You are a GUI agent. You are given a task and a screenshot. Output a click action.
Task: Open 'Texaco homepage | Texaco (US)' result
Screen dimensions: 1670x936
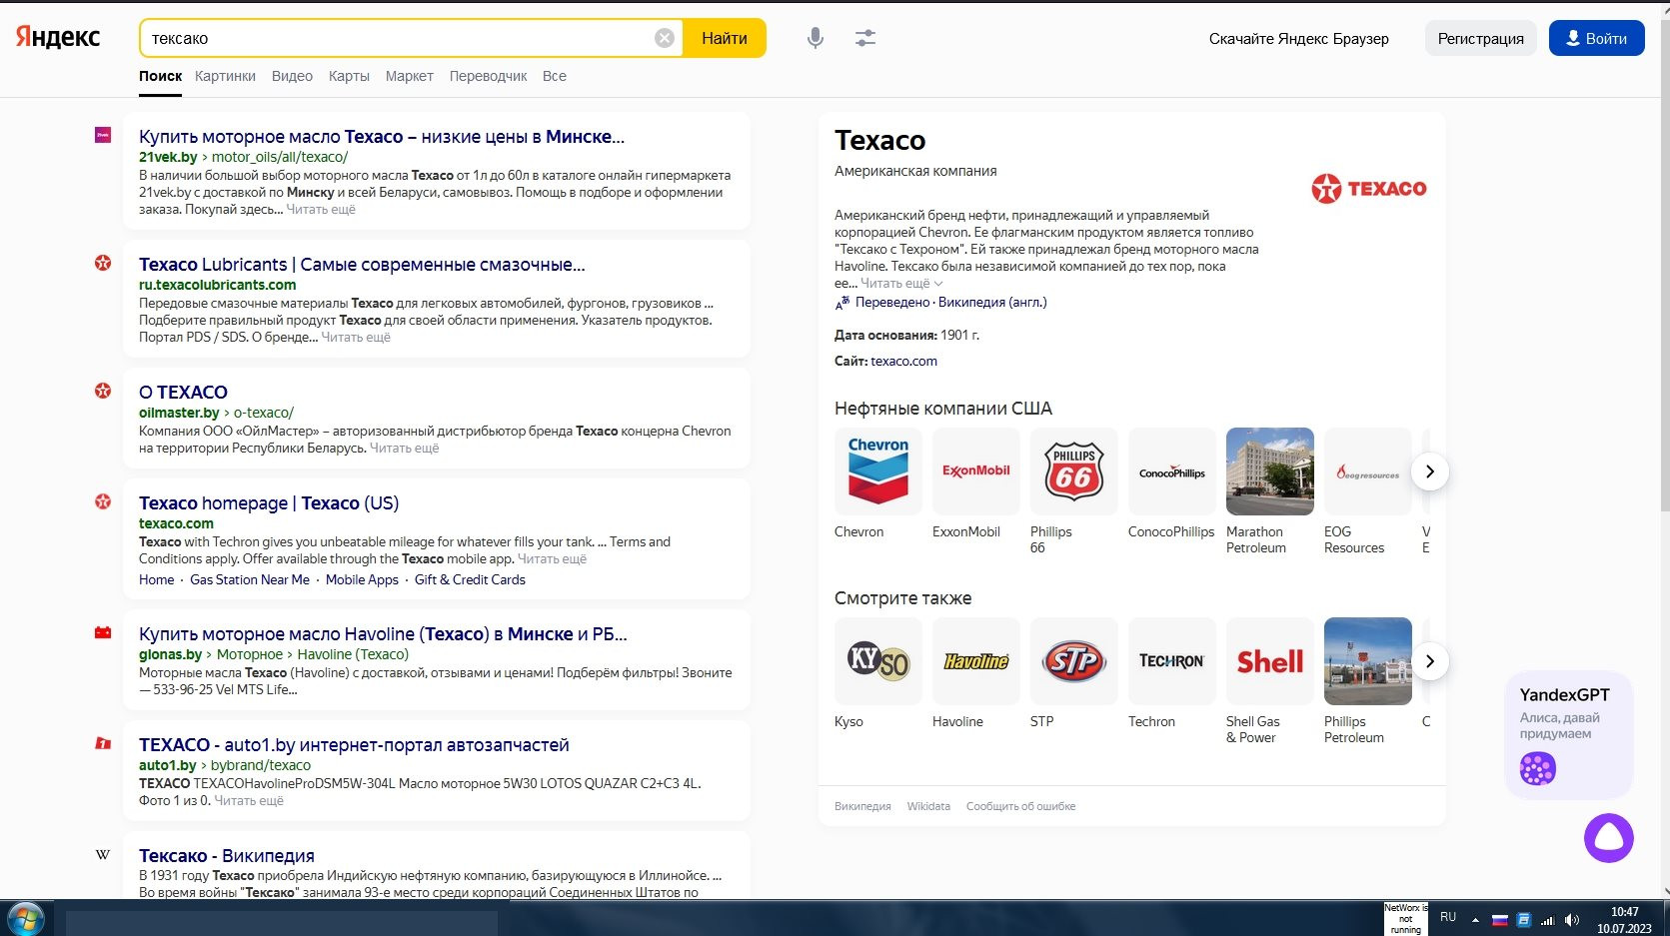point(269,503)
